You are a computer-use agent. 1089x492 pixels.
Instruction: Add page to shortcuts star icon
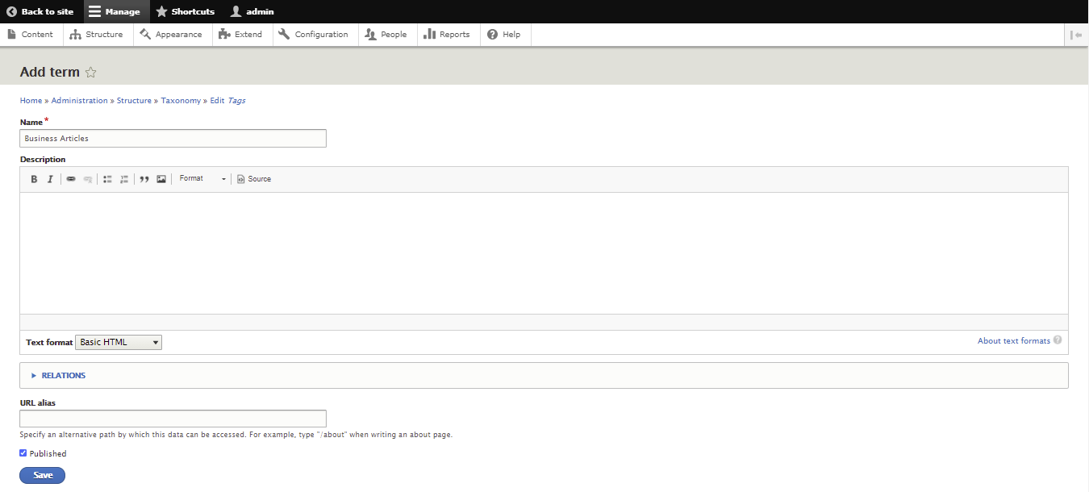click(x=91, y=73)
